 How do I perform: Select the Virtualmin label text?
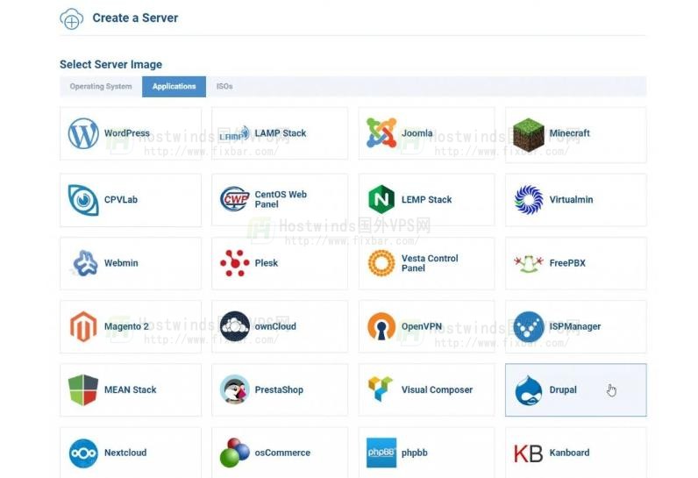tap(571, 200)
